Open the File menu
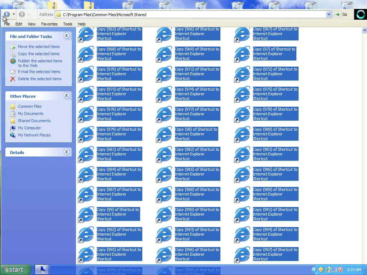The image size is (367, 275). pyautogui.click(x=7, y=24)
